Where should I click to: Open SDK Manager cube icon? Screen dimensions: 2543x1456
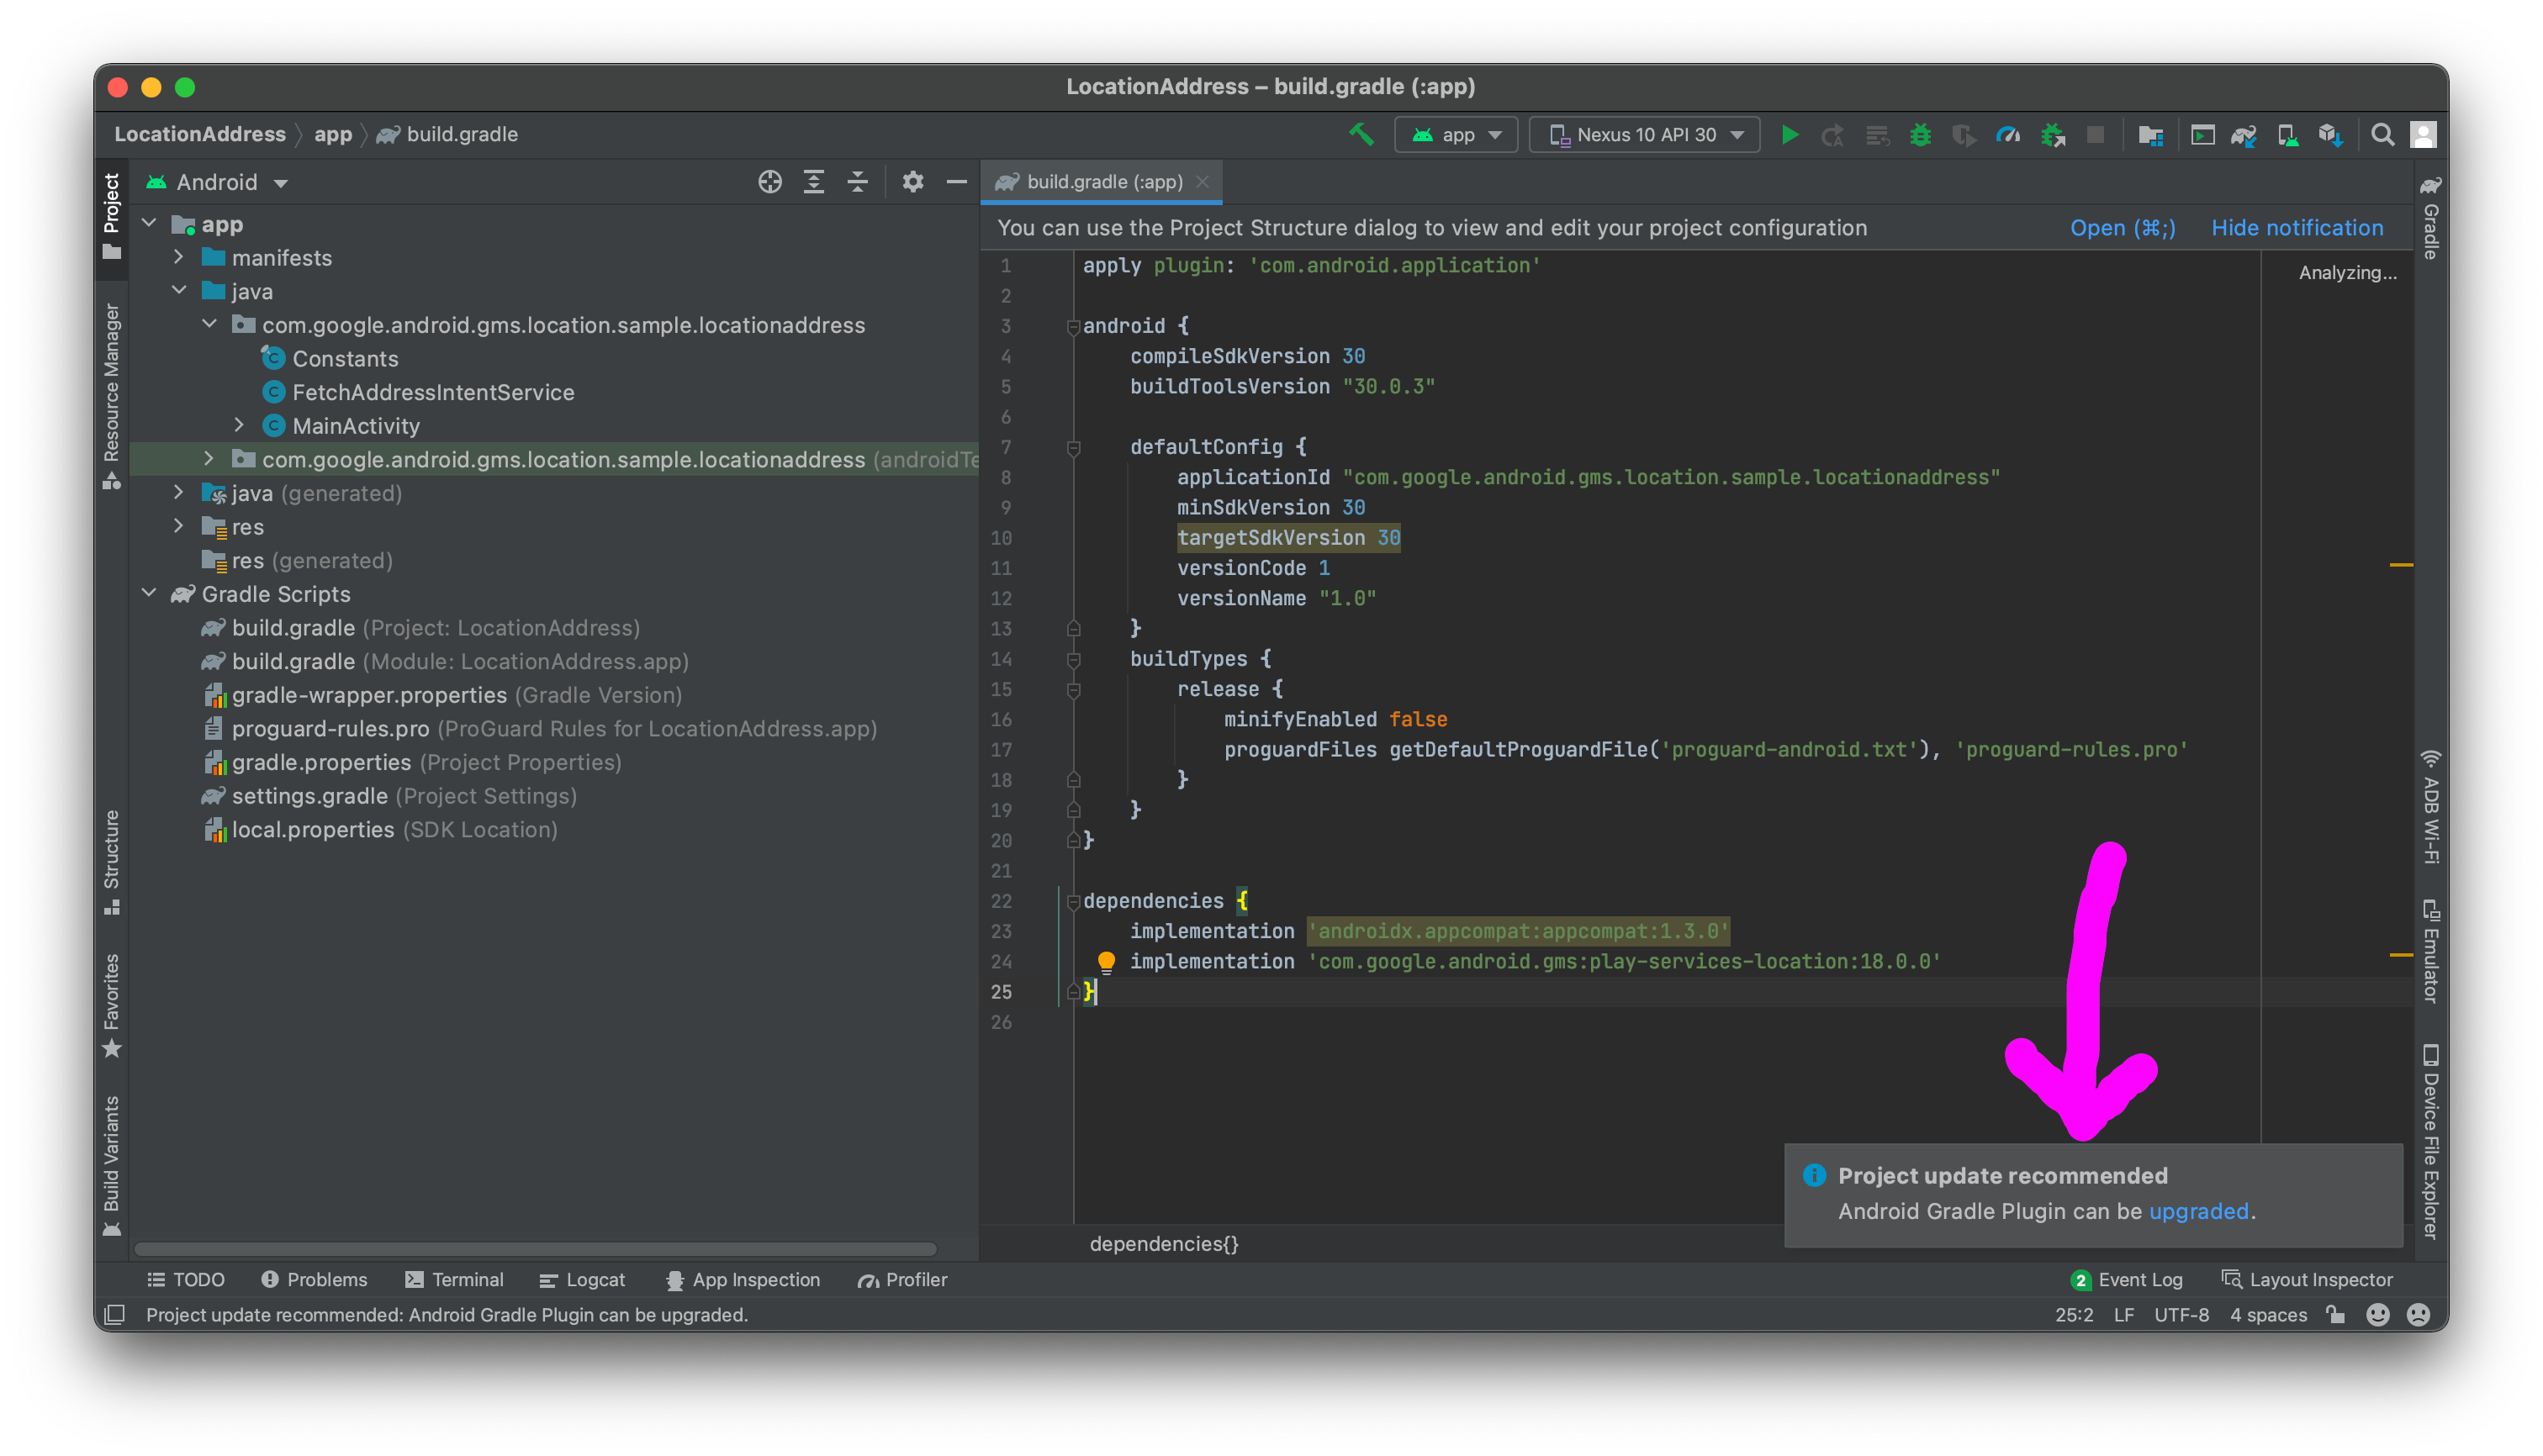click(x=2330, y=135)
